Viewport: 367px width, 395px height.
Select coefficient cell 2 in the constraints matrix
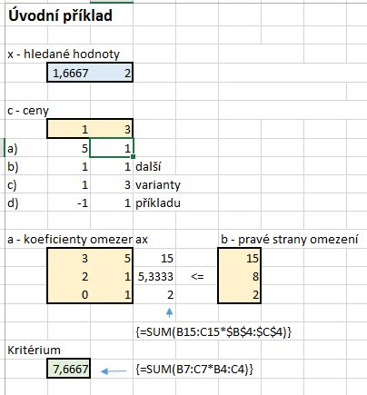point(69,276)
